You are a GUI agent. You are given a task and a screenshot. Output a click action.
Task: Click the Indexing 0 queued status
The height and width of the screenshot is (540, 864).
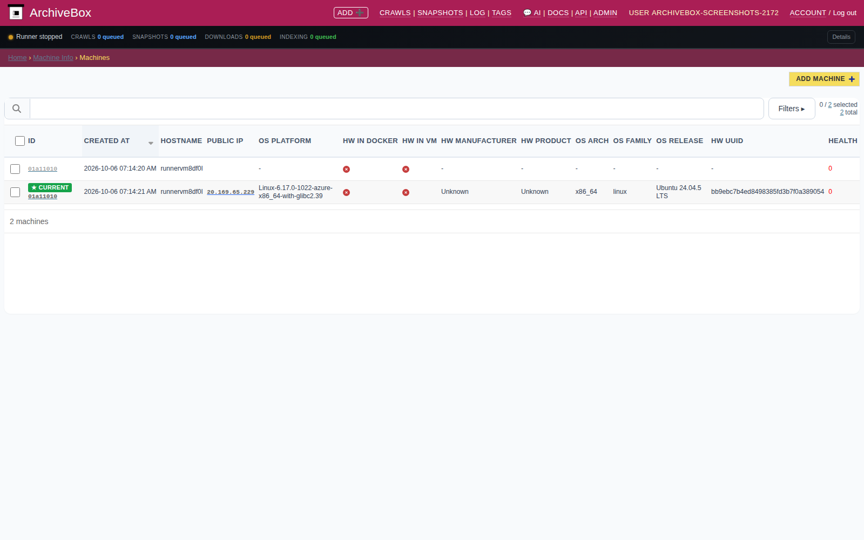pos(308,37)
